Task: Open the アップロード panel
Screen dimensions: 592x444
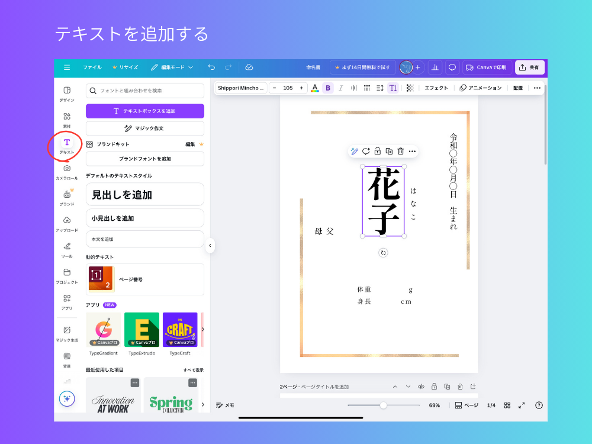Action: click(x=66, y=220)
